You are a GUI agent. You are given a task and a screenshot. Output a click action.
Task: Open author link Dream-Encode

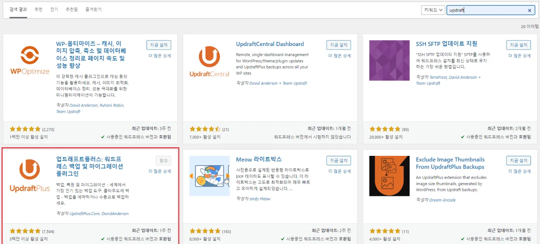[443, 200]
